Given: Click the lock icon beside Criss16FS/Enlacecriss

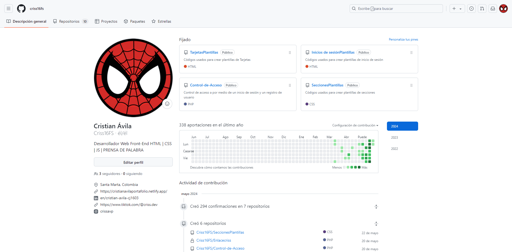Looking at the screenshot, I should click(x=192, y=241).
